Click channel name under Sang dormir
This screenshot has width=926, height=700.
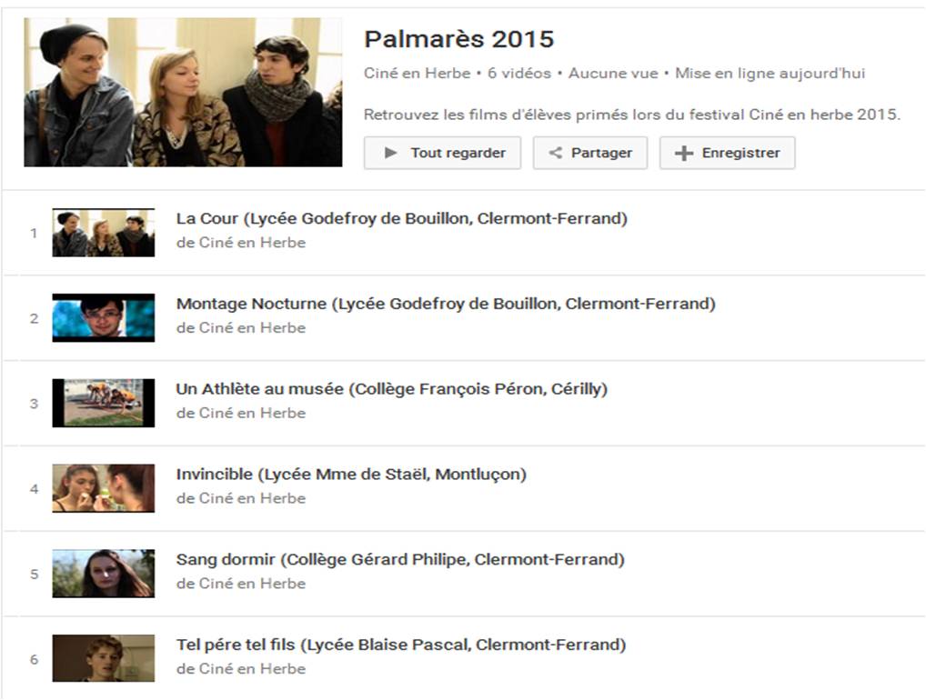tap(252, 583)
